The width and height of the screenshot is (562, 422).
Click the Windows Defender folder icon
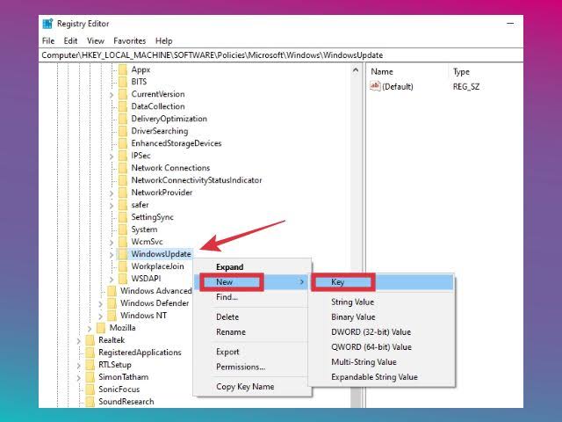112,303
